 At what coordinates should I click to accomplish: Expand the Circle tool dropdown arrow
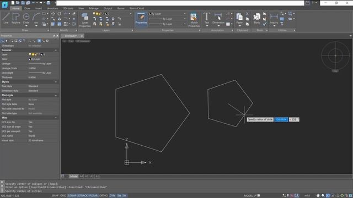pyautogui.click(x=26, y=26)
